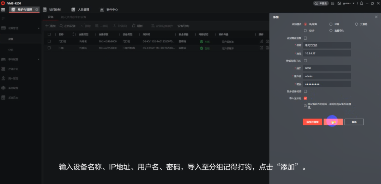Click the 未登录 cloud login icon
The image size is (381, 184).
(x=321, y=3)
